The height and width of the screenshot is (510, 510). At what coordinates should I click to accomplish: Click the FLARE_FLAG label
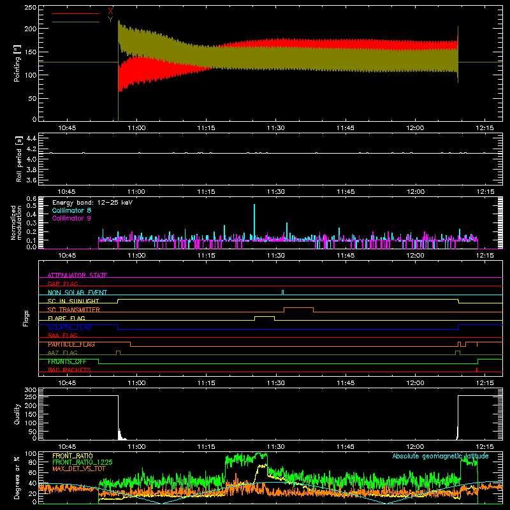(x=66, y=318)
